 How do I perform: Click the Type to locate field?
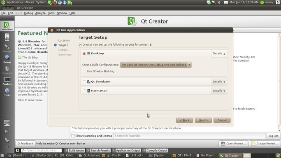tap(42, 151)
